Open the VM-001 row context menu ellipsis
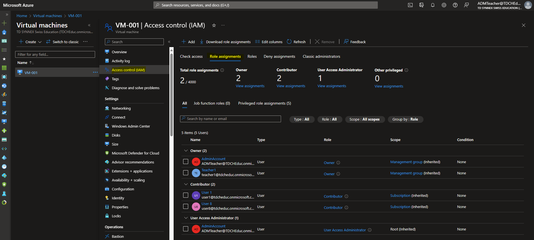The width and height of the screenshot is (534, 240). (x=95, y=72)
